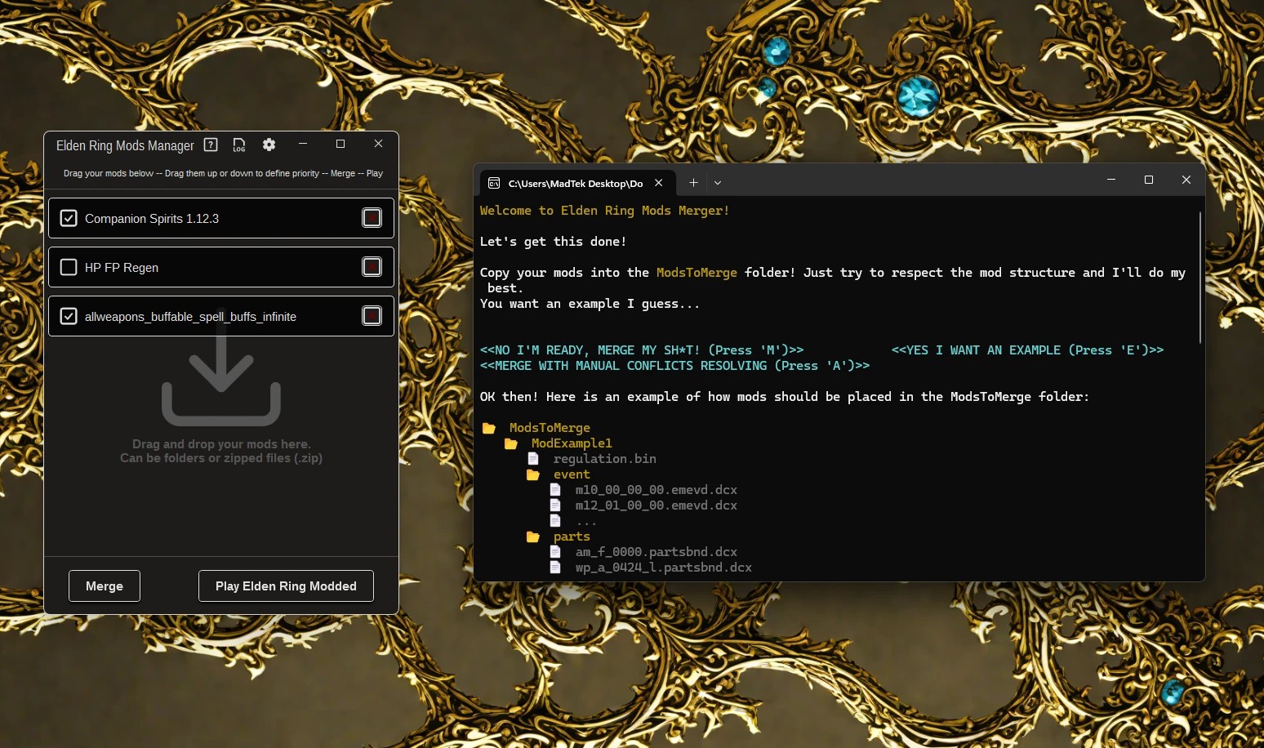Click the ModExample1 folder name
The width and height of the screenshot is (1264, 748).
(x=572, y=443)
